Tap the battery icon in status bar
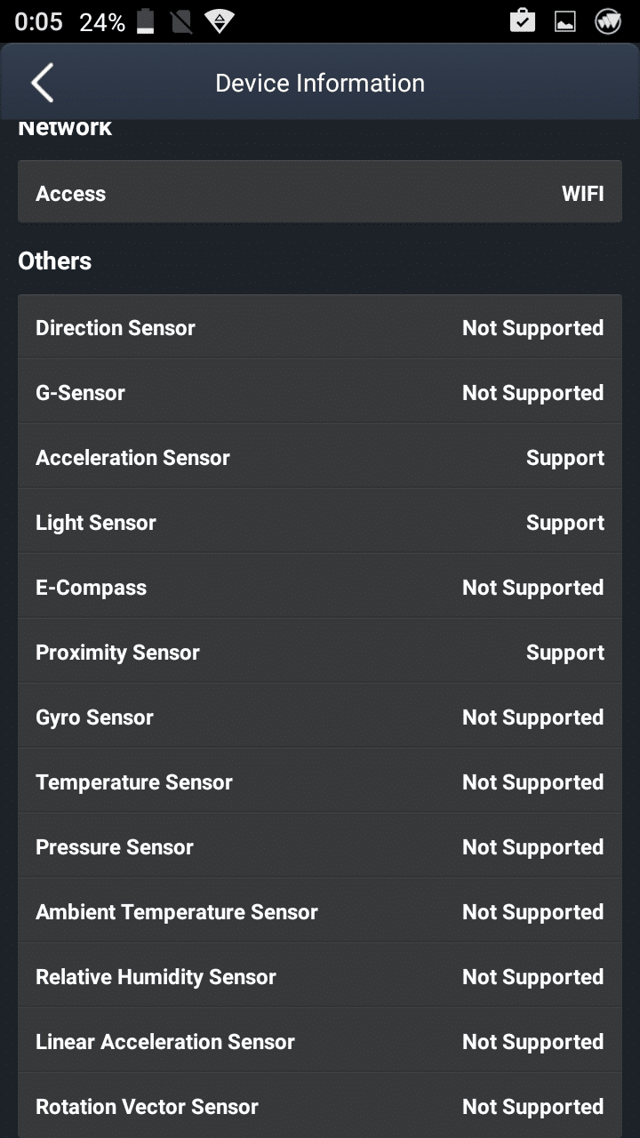 coord(145,22)
